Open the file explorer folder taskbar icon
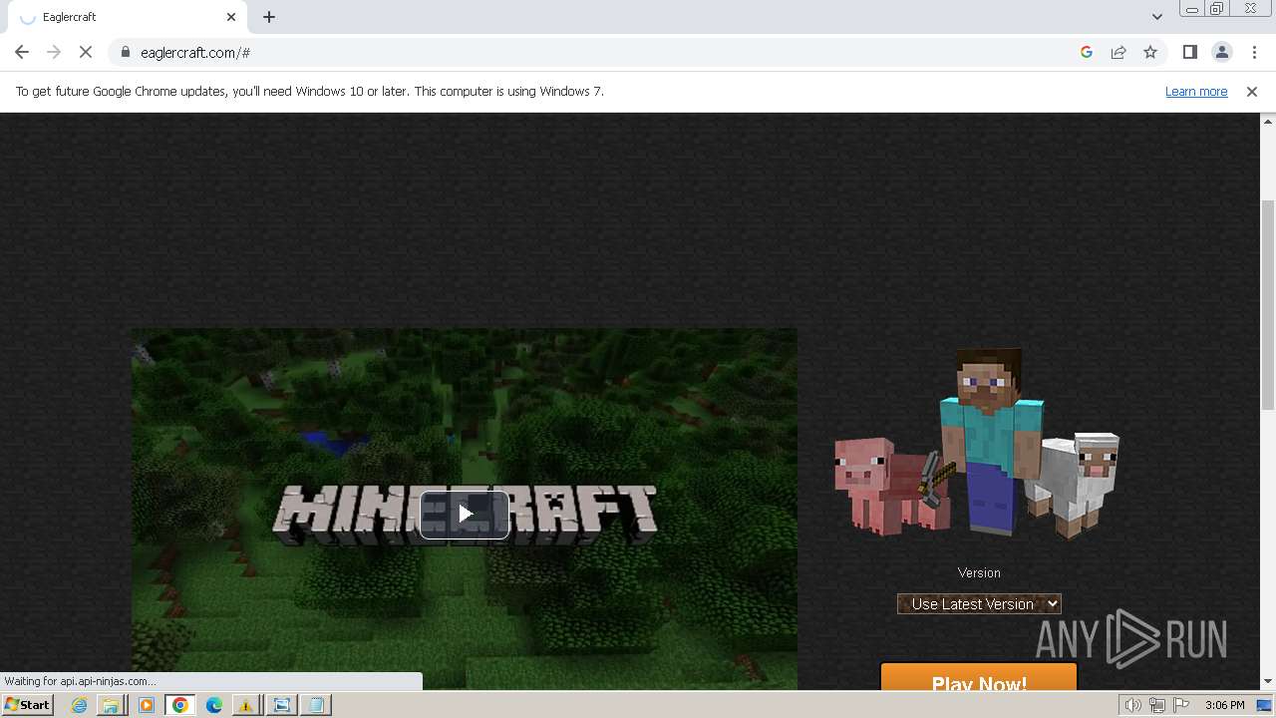Screen dimensions: 1276x718 pos(111,705)
